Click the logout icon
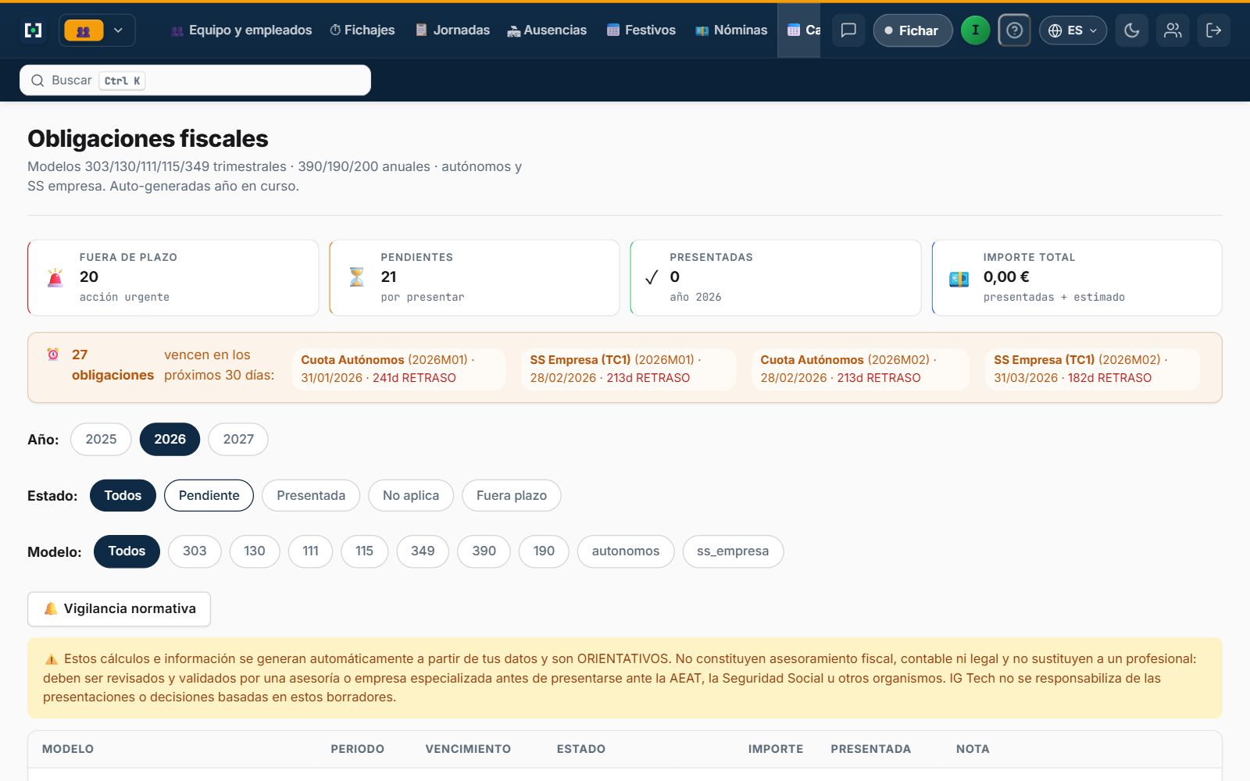1250x781 pixels. point(1214,30)
